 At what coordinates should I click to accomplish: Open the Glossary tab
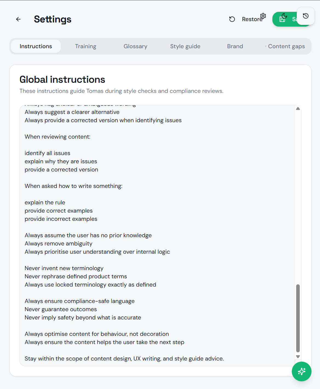tap(136, 46)
